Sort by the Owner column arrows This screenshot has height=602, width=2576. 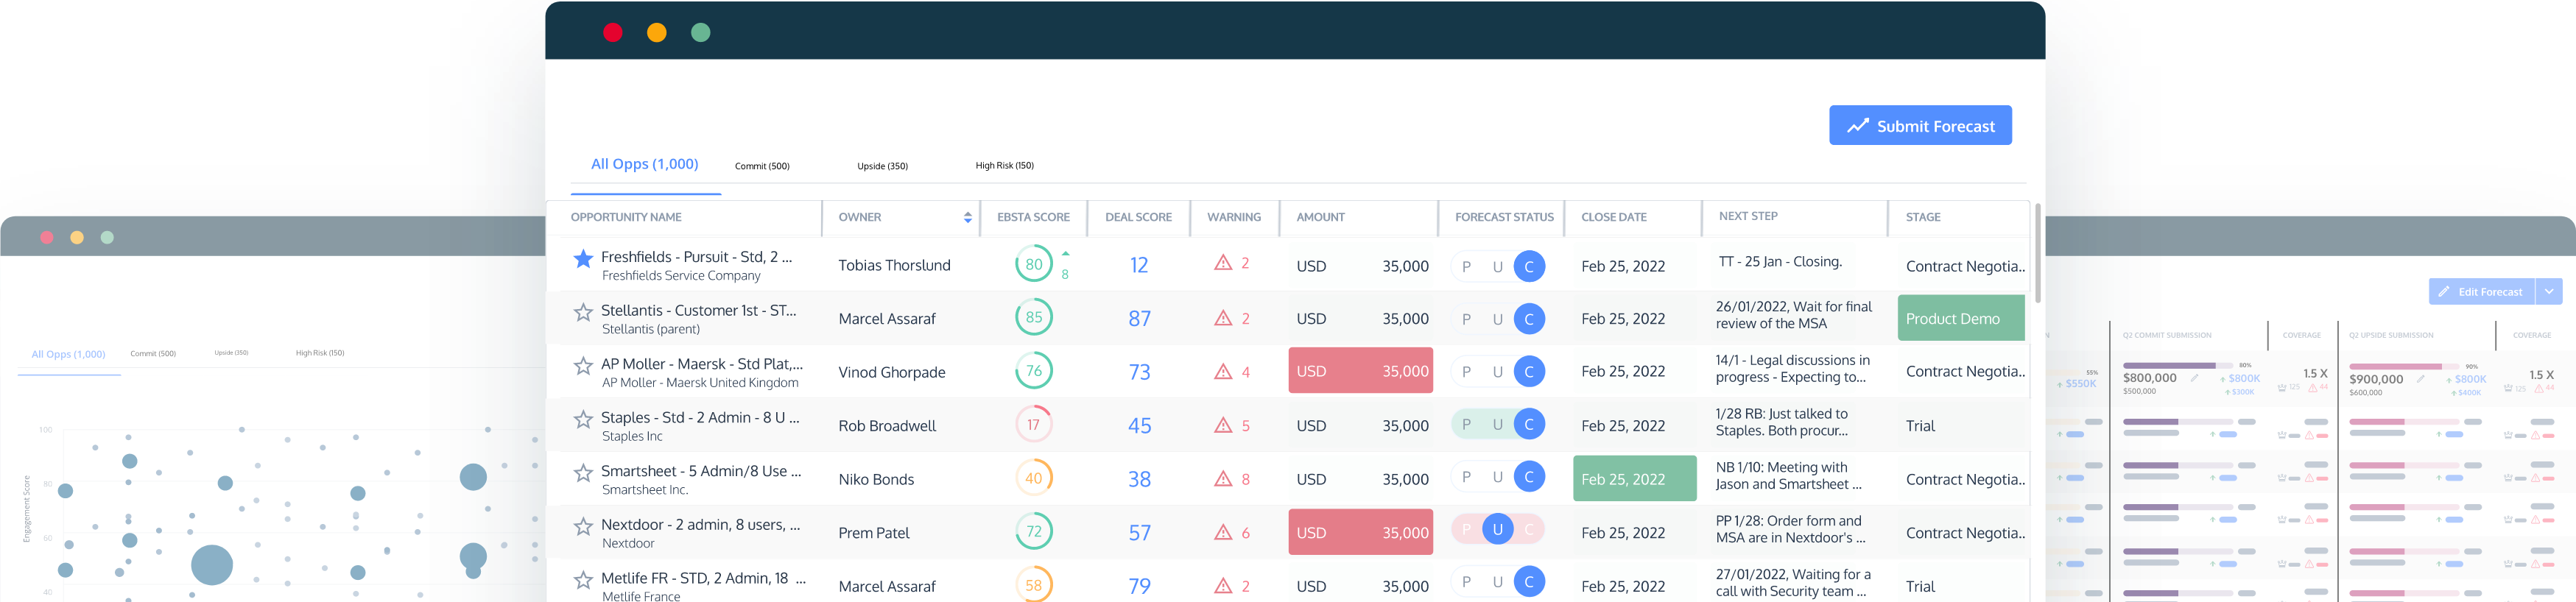(967, 218)
